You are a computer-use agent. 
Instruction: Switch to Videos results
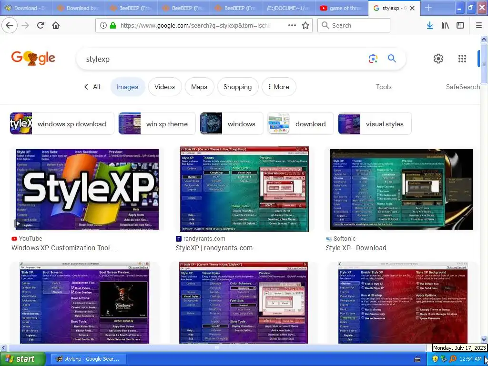[164, 87]
